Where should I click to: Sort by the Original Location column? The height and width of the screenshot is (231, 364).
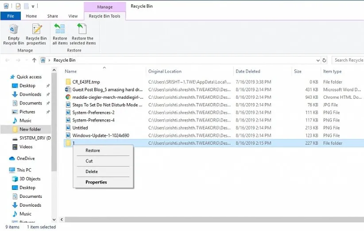pyautogui.click(x=165, y=71)
